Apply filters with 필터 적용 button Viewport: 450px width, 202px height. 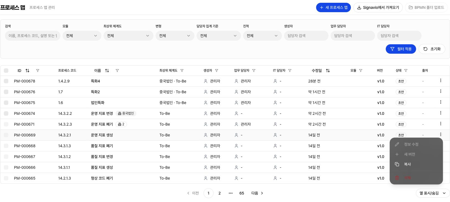(x=401, y=49)
